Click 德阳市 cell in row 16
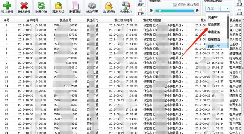 pos(235,95)
